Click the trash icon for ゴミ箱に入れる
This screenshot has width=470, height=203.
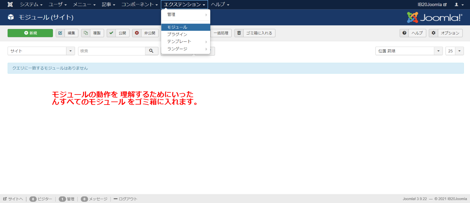pyautogui.click(x=239, y=33)
